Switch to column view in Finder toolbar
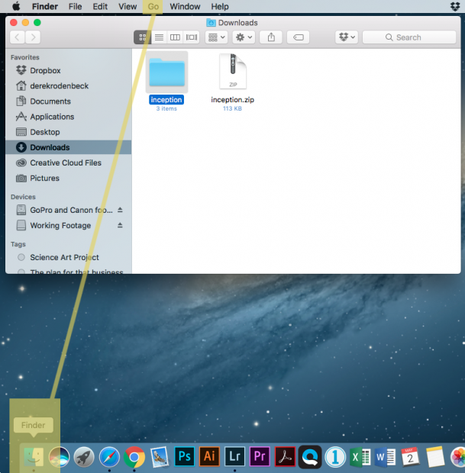The width and height of the screenshot is (465, 473). point(175,37)
